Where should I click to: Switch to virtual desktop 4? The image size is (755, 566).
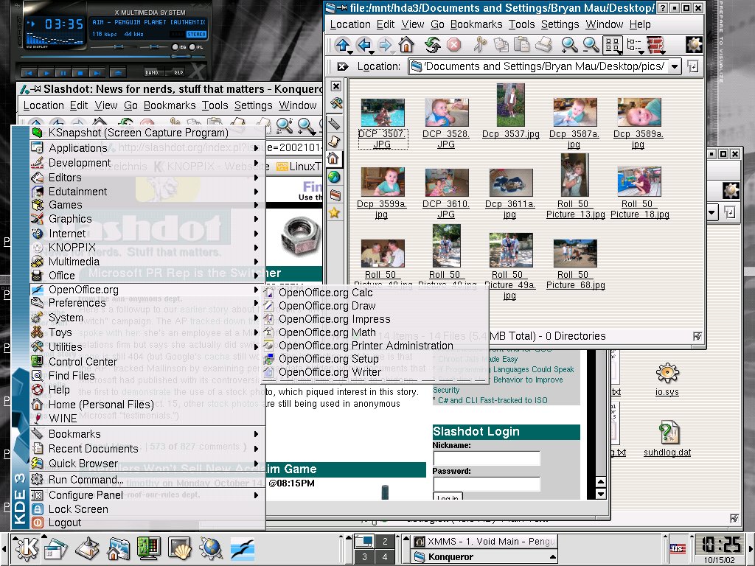click(x=385, y=557)
